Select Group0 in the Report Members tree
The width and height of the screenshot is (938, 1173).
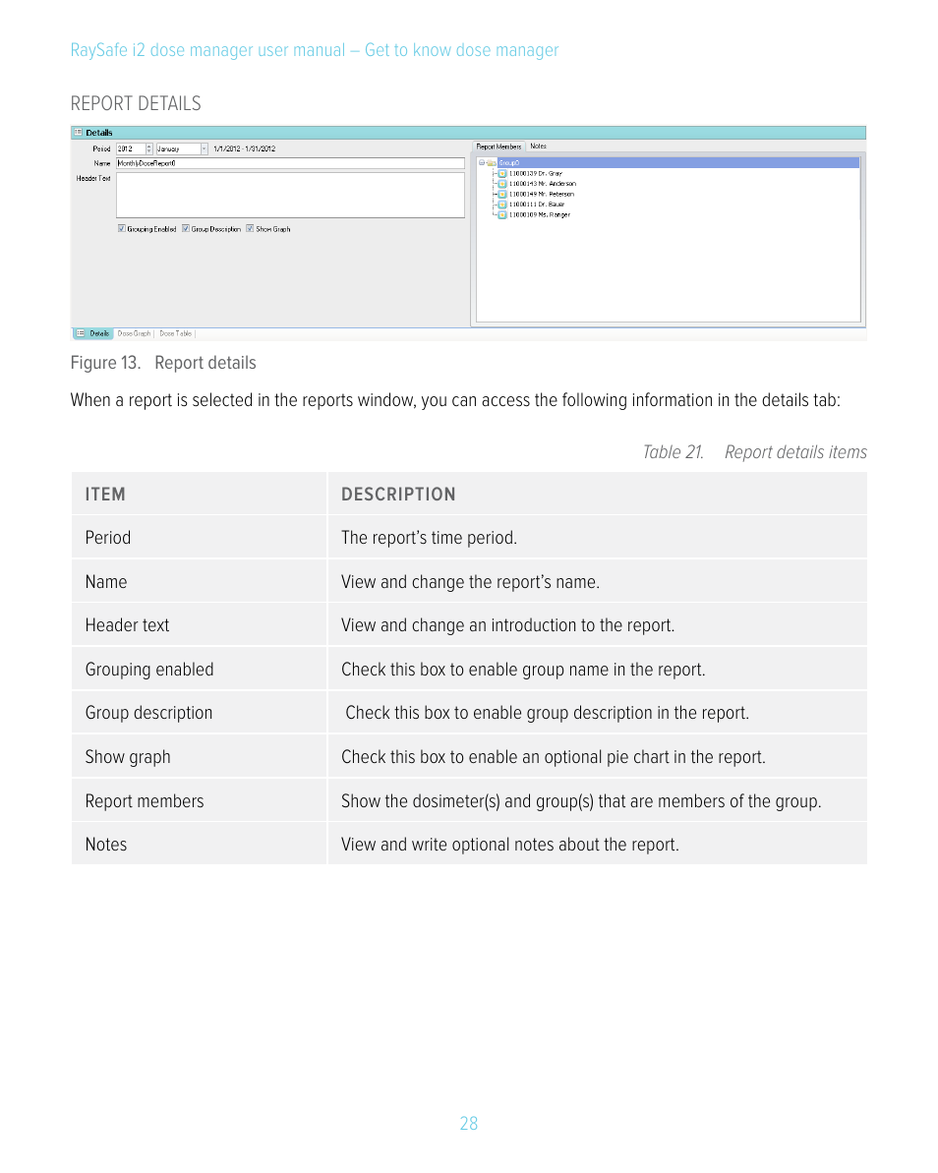[511, 162]
